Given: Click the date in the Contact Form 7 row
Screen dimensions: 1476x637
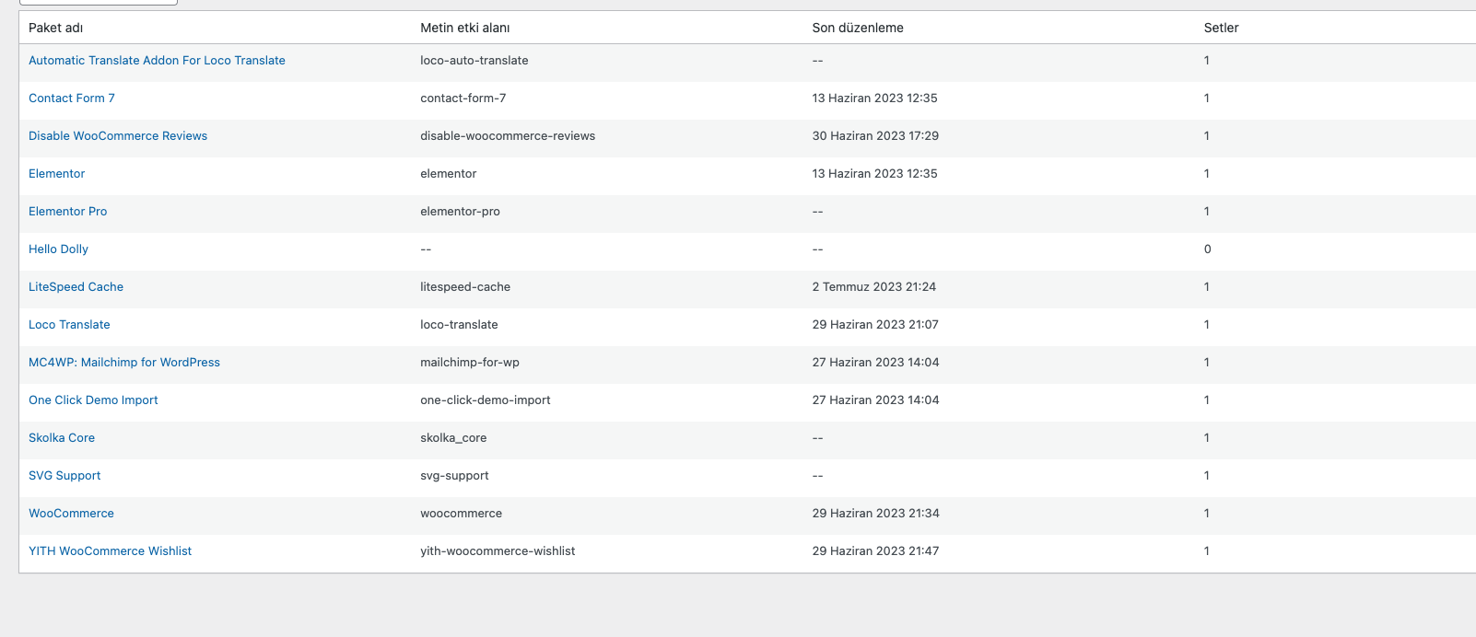Looking at the screenshot, I should (874, 98).
